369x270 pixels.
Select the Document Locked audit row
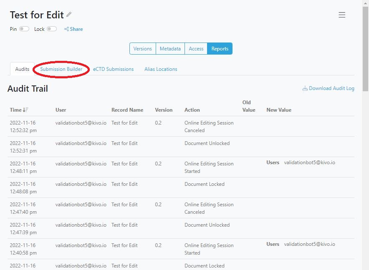(x=204, y=184)
